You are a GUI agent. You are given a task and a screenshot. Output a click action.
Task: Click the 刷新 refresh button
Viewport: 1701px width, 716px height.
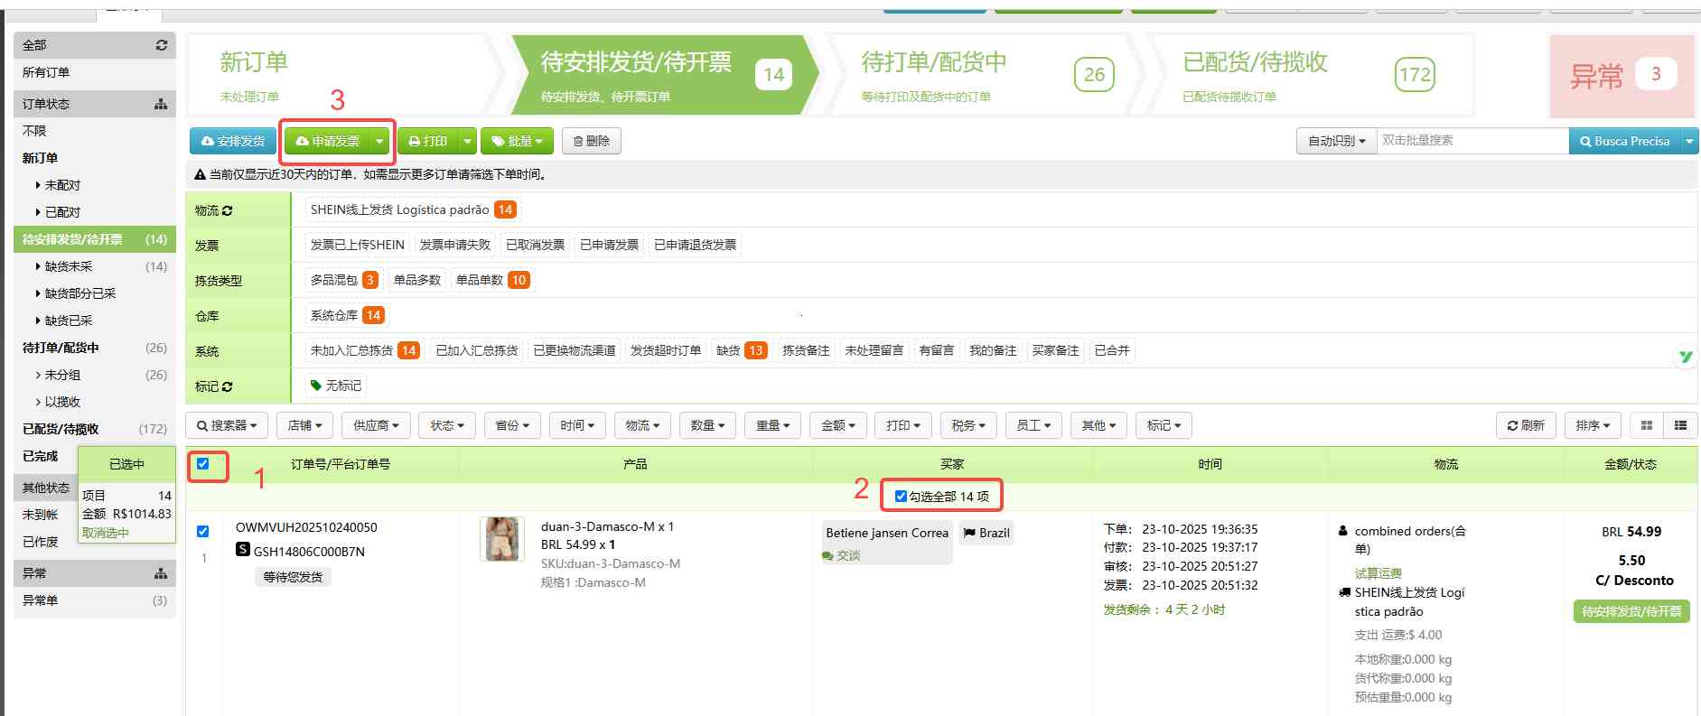pyautogui.click(x=1526, y=425)
